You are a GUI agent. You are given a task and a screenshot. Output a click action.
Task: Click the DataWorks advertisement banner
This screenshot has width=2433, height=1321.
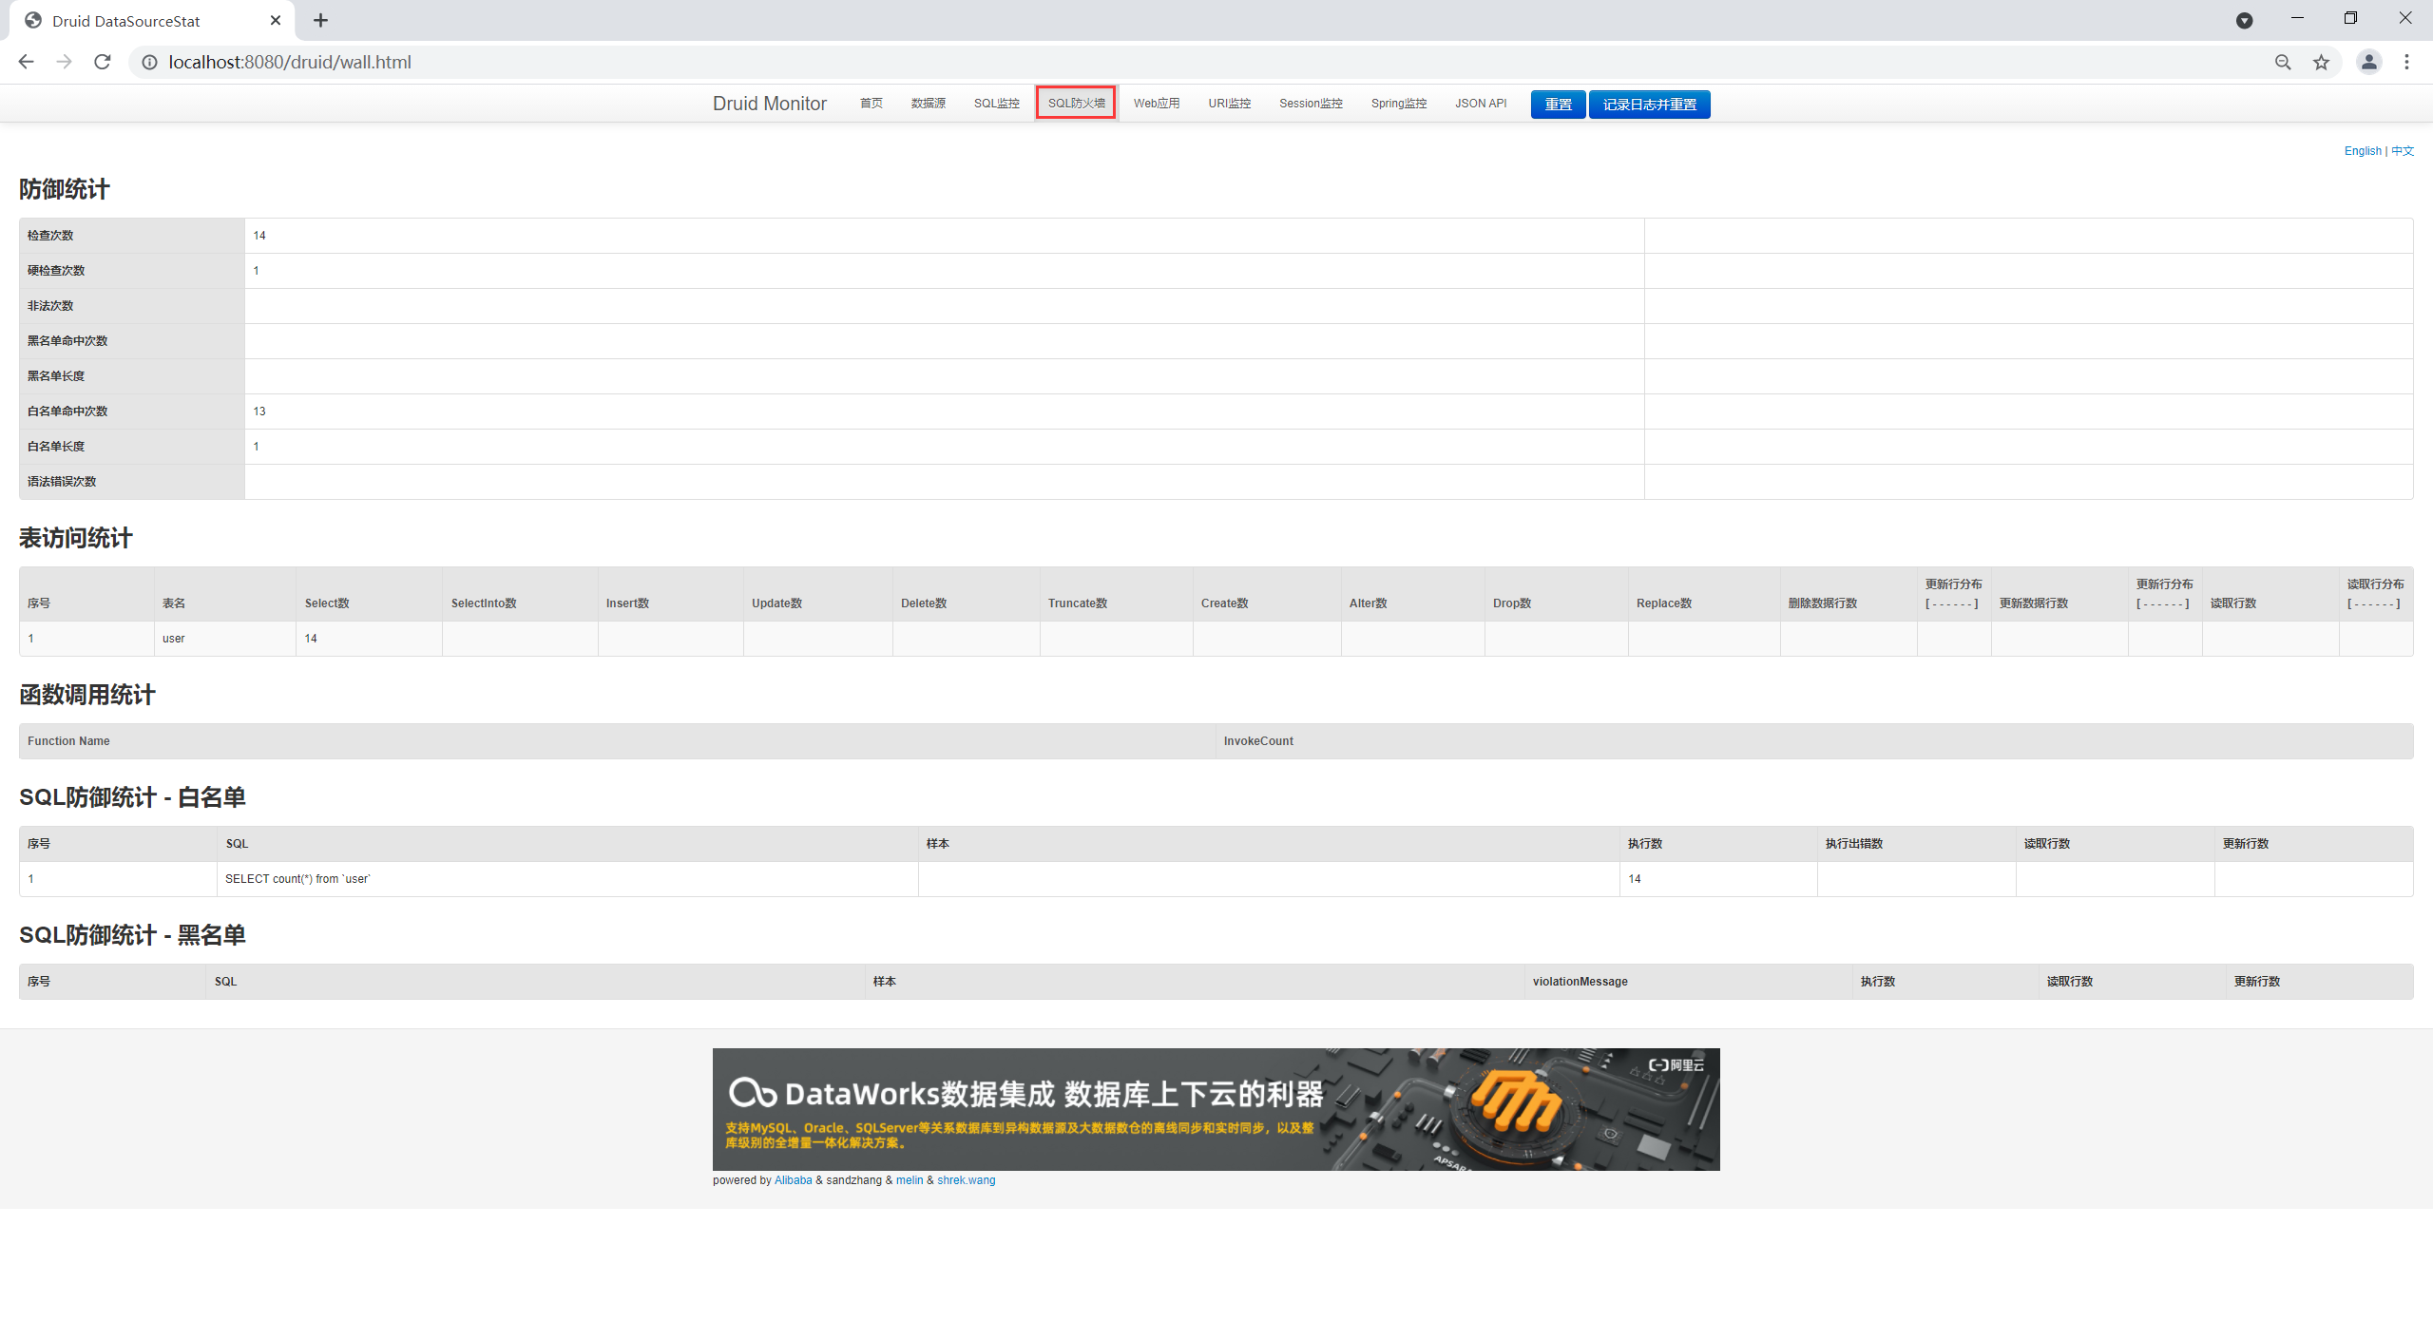1216,1109
